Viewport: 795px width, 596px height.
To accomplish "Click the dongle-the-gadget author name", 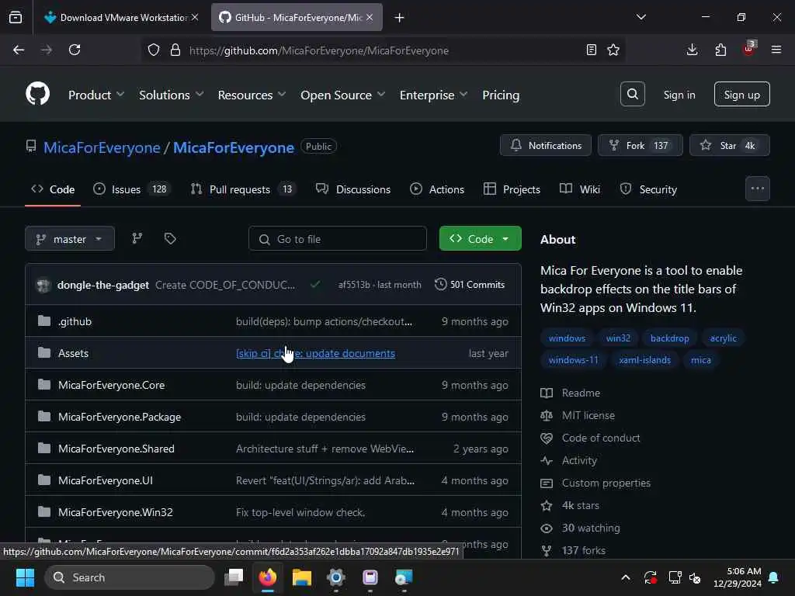I will (x=103, y=285).
